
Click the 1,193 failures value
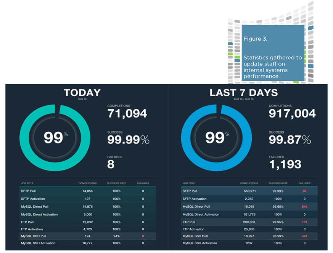pyautogui.click(x=285, y=164)
